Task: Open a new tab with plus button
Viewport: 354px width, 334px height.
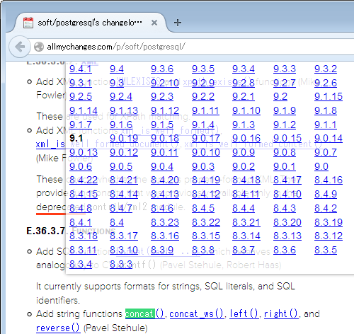Action: coord(178,23)
